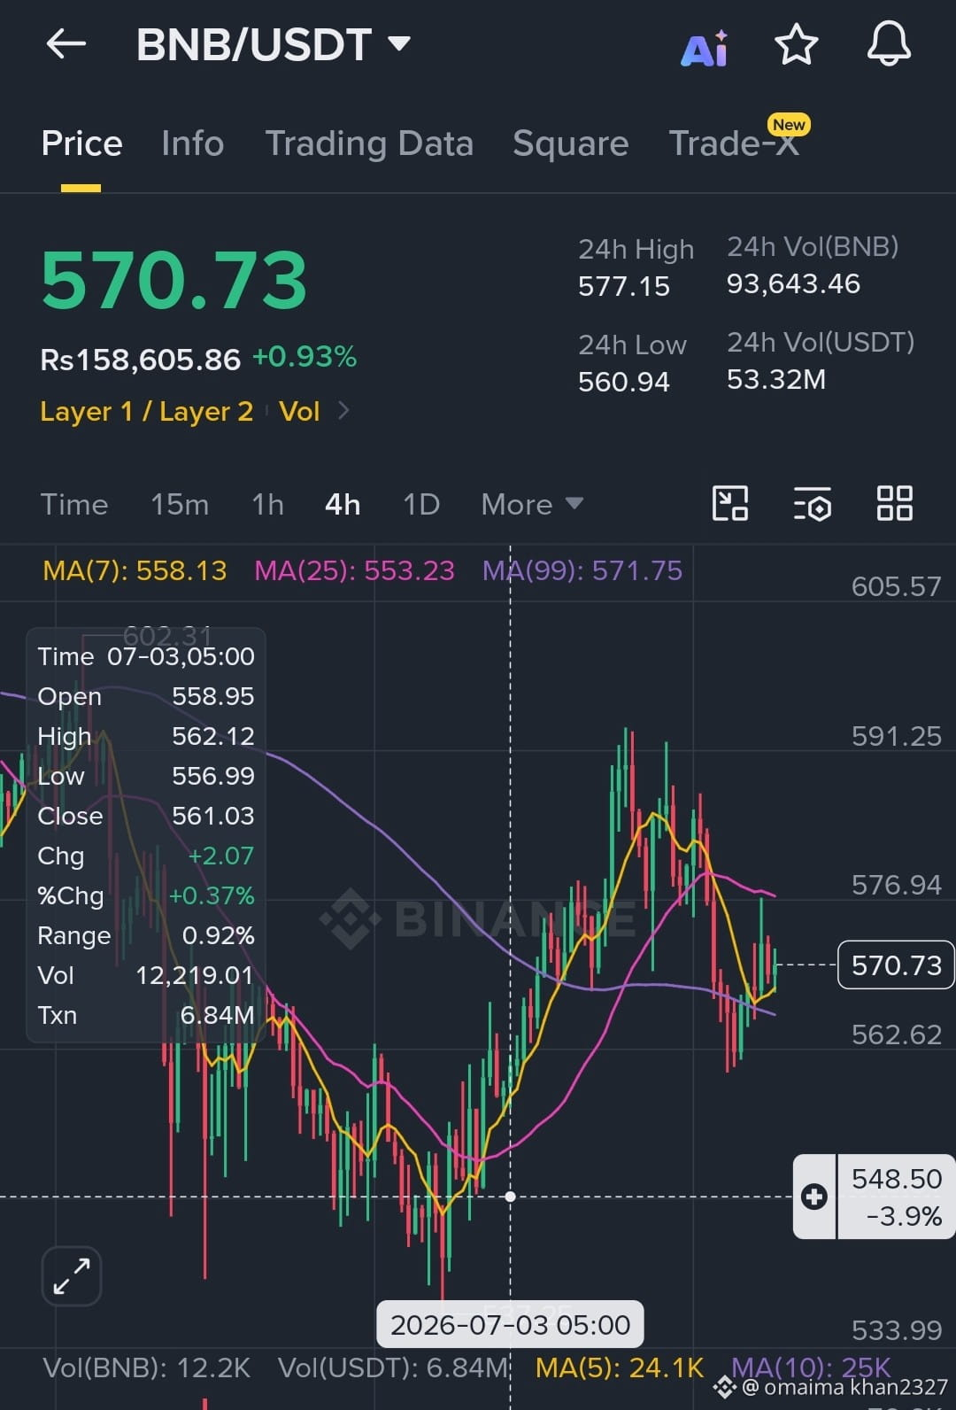This screenshot has width=956, height=1410.
Task: Open the Trading Data tab
Action: pyautogui.click(x=369, y=143)
